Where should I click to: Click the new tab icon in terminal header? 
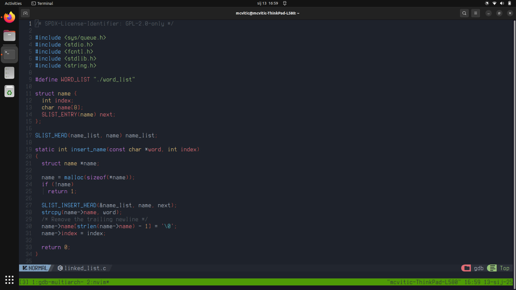[x=25, y=13]
